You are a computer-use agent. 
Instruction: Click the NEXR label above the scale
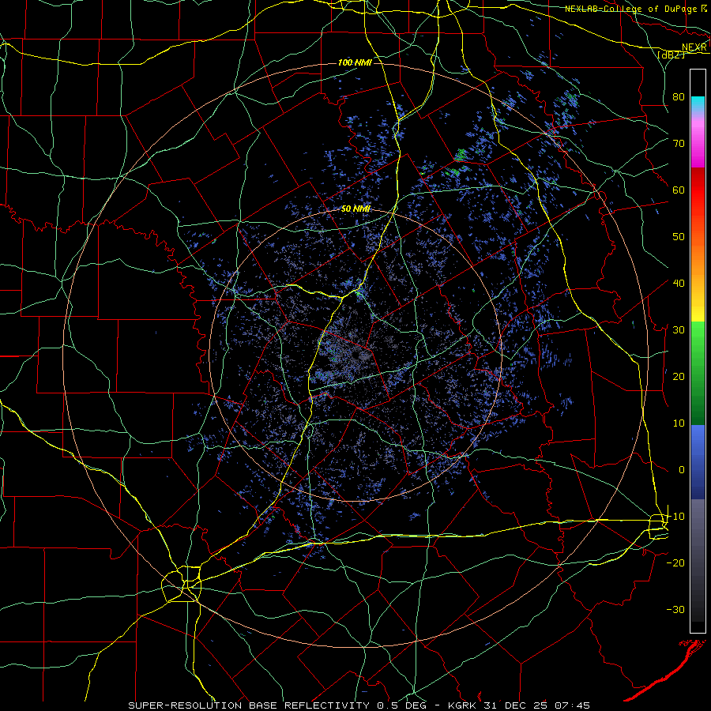694,47
